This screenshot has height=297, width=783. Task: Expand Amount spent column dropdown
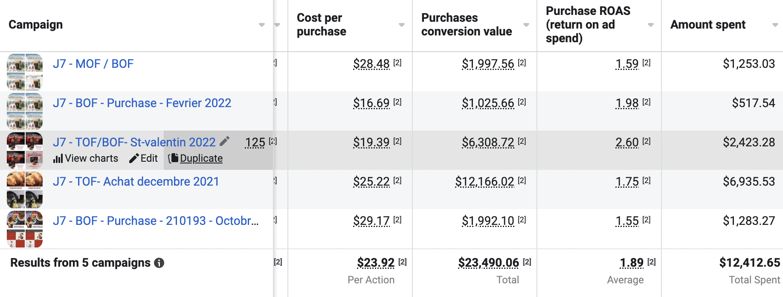click(775, 25)
